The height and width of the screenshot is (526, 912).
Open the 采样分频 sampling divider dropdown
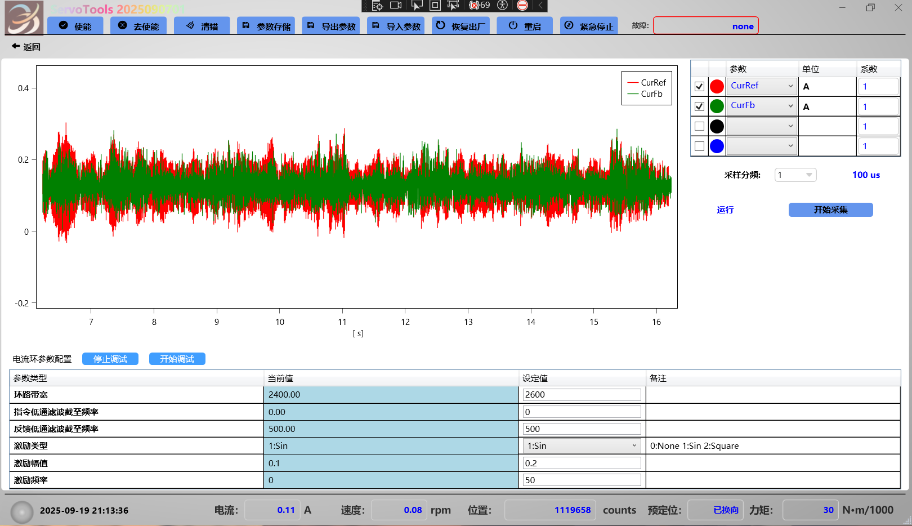tap(795, 175)
